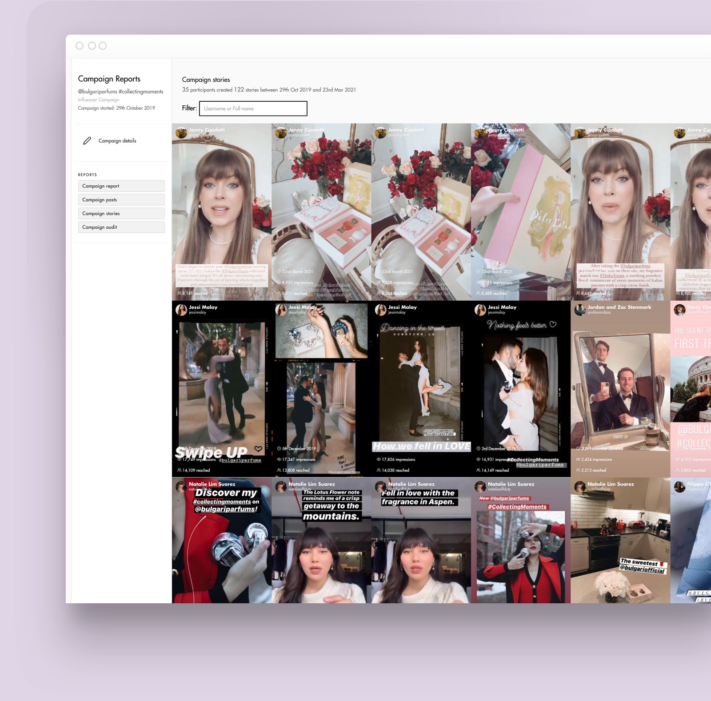Open the Campaign audit report

[x=121, y=227]
